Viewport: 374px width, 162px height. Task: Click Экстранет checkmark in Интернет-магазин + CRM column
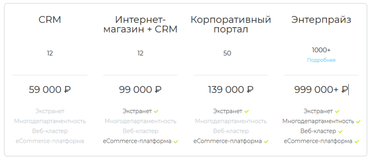(156, 111)
